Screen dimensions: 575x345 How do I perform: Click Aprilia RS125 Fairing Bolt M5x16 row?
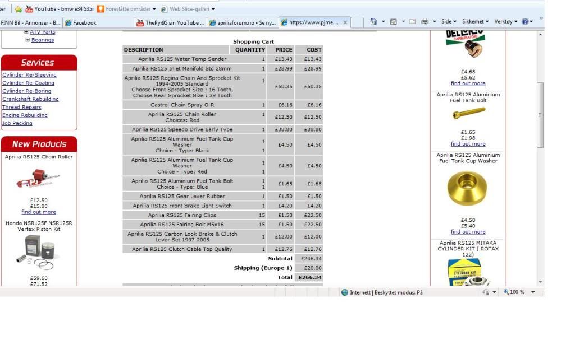pyautogui.click(x=222, y=224)
